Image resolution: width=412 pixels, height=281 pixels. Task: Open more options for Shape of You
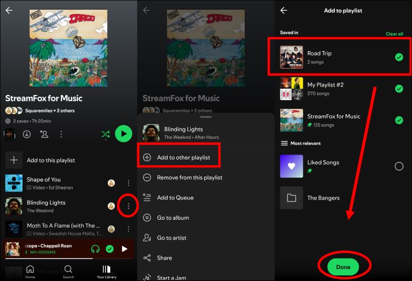pyautogui.click(x=128, y=183)
